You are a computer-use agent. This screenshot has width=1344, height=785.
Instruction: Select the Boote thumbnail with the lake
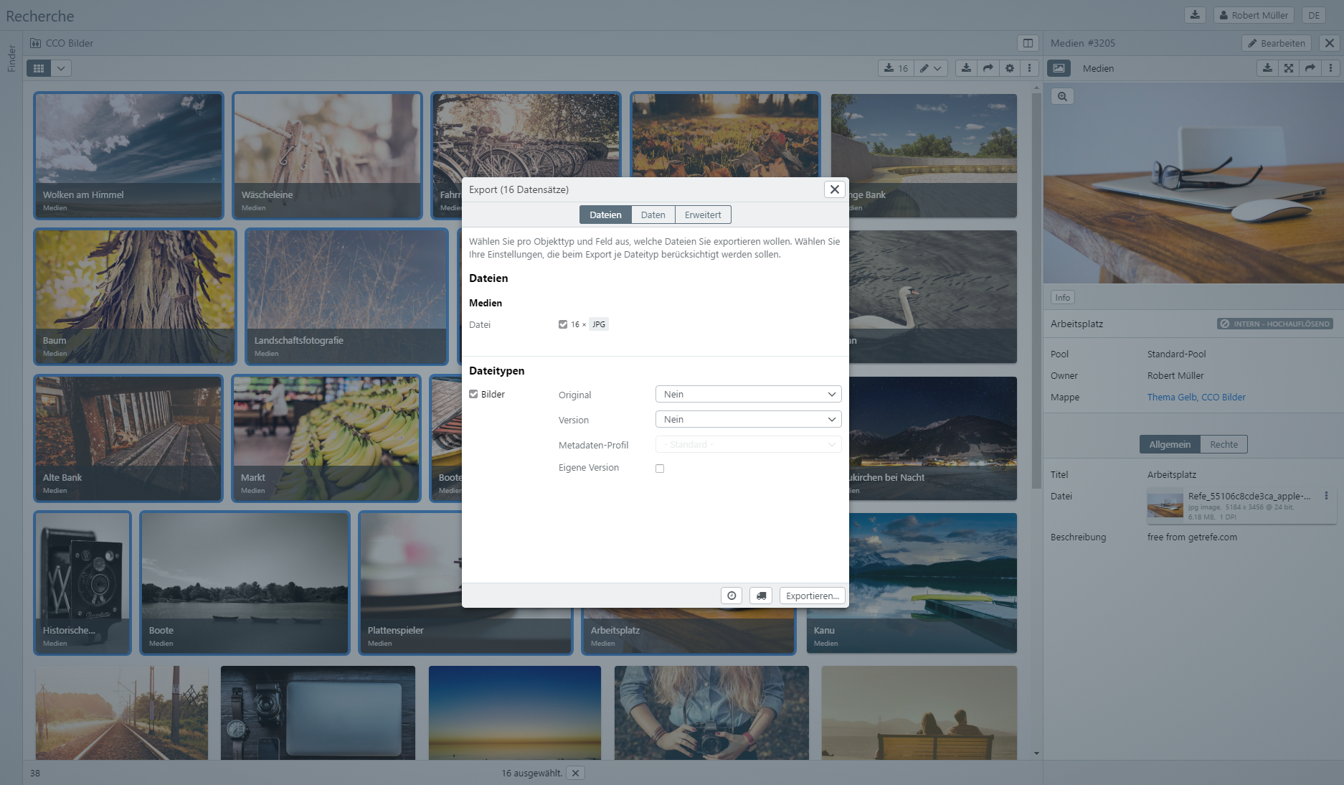click(x=245, y=583)
